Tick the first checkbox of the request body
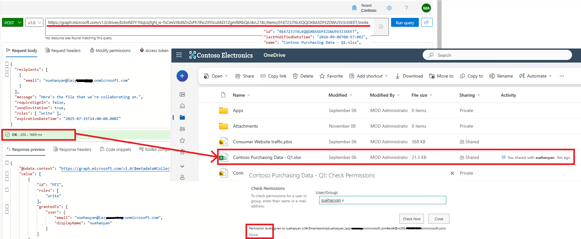 [x=7, y=64]
